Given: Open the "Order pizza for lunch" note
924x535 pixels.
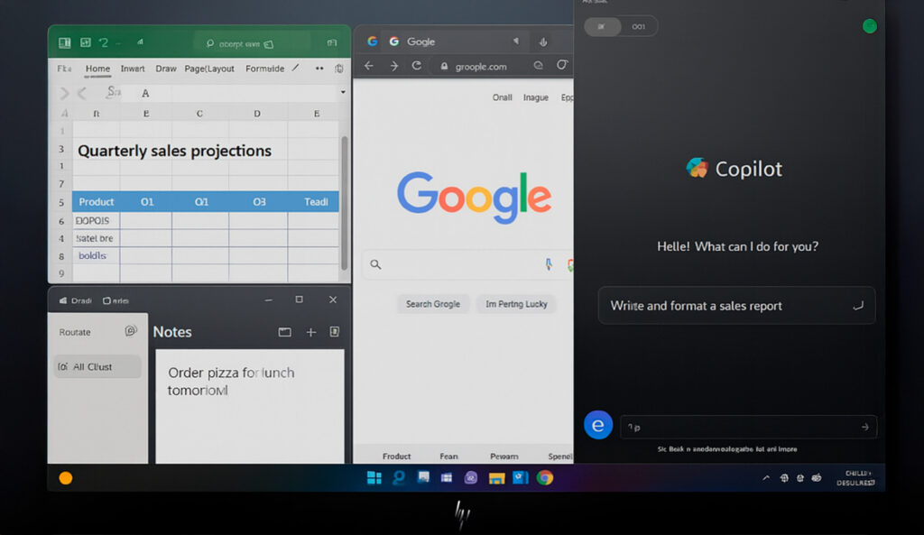Looking at the screenshot, I should 249,405.
